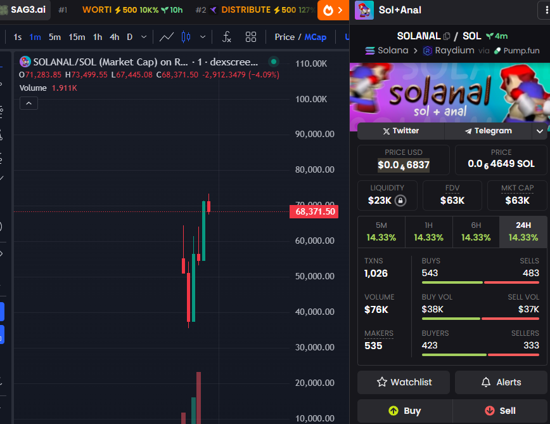The width and height of the screenshot is (550, 424).
Task: Click the Sell button
Action: click(x=500, y=411)
